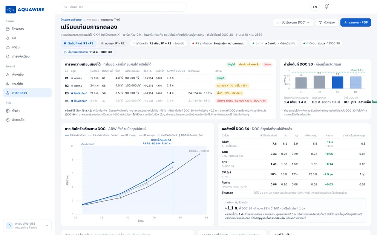Viewport: 377px width, 235px height.
Task: Click the AquaWise fish logo icon
Action: [x=11, y=10]
